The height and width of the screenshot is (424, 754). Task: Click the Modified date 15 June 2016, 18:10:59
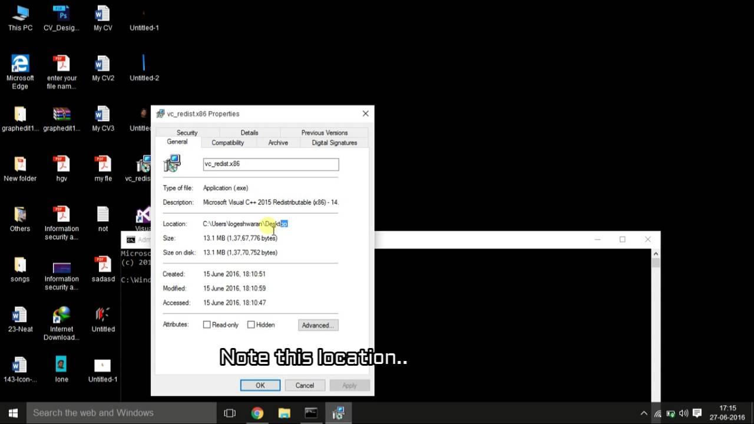(234, 289)
